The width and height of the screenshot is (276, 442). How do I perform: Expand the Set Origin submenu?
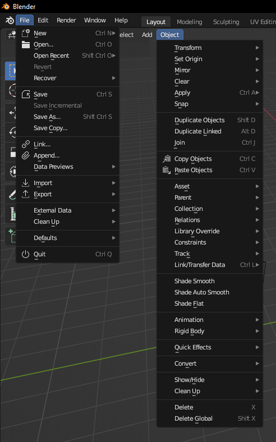[x=210, y=59]
